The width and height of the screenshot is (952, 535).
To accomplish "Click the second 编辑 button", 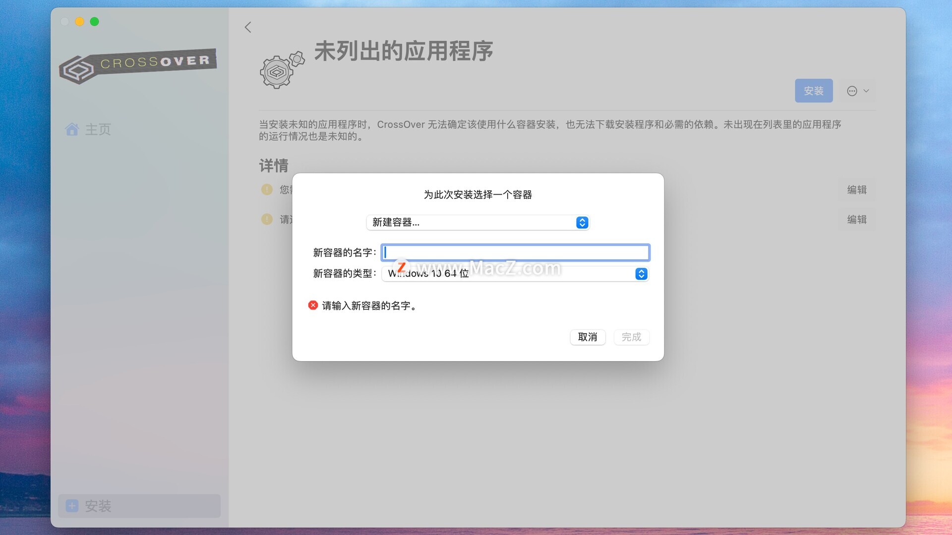I will point(857,219).
